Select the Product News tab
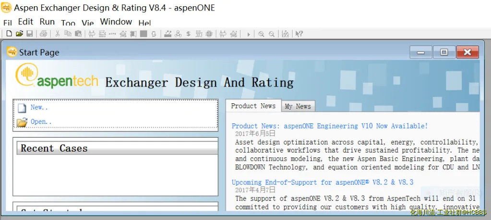Image resolution: width=491 pixels, height=220 pixels. tap(253, 106)
